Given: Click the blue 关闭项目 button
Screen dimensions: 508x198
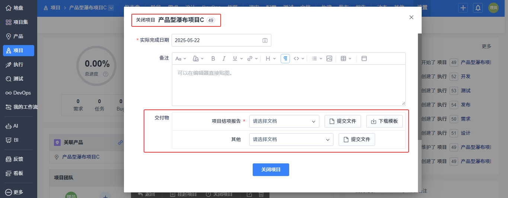Looking at the screenshot, I should 271,170.
